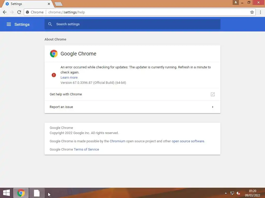Open Chrome's three-dot menu
The image size is (265, 198).
pos(260,12)
